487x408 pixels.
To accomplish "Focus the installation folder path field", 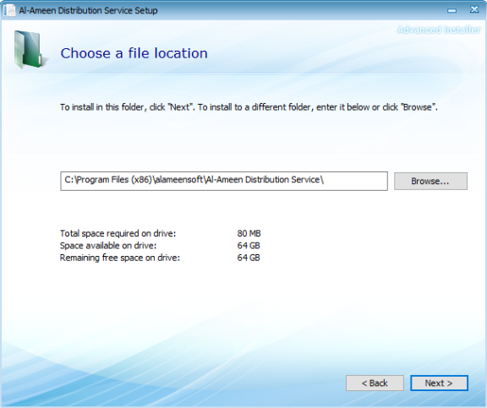I will click(x=224, y=181).
